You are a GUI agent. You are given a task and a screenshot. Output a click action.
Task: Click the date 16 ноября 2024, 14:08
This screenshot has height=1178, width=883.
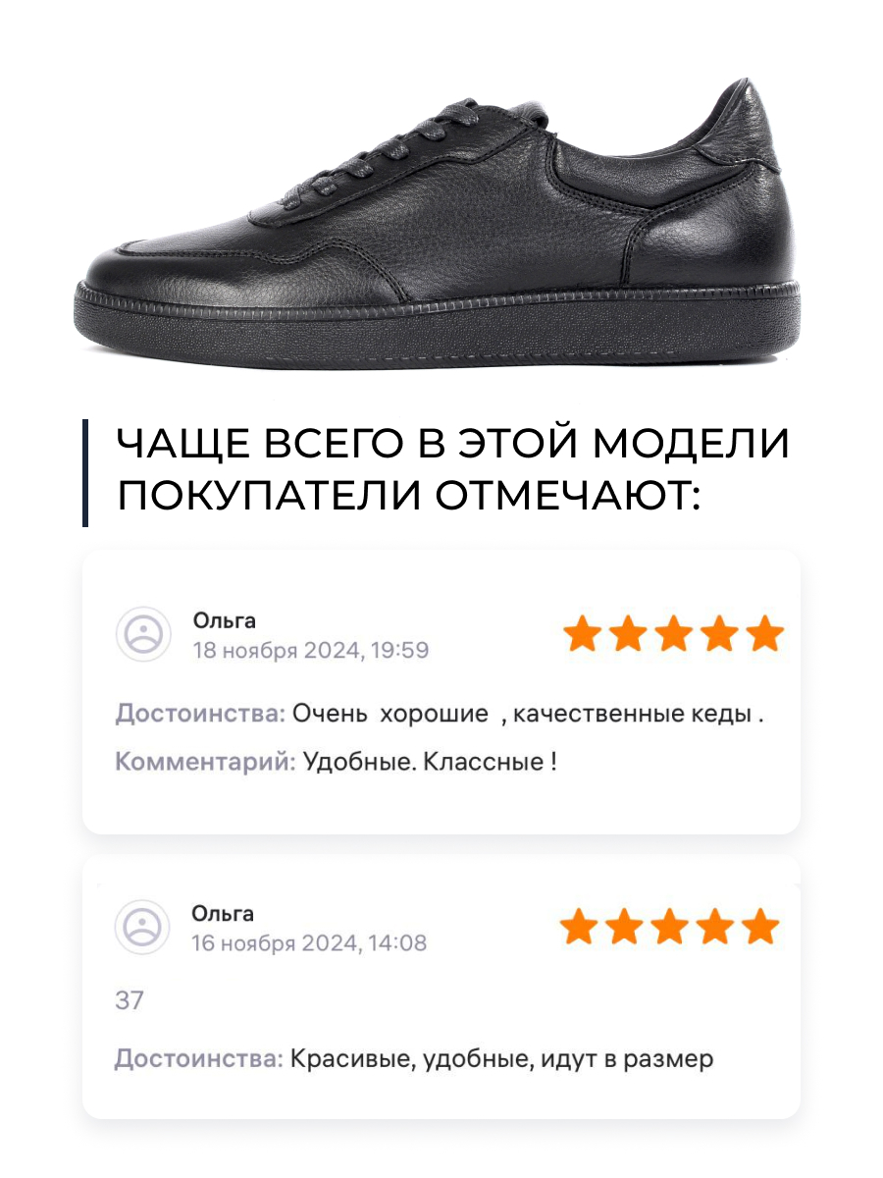[x=309, y=943]
